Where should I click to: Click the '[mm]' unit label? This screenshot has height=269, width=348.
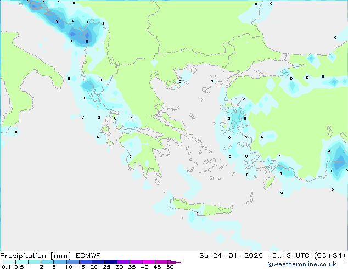click(60, 256)
